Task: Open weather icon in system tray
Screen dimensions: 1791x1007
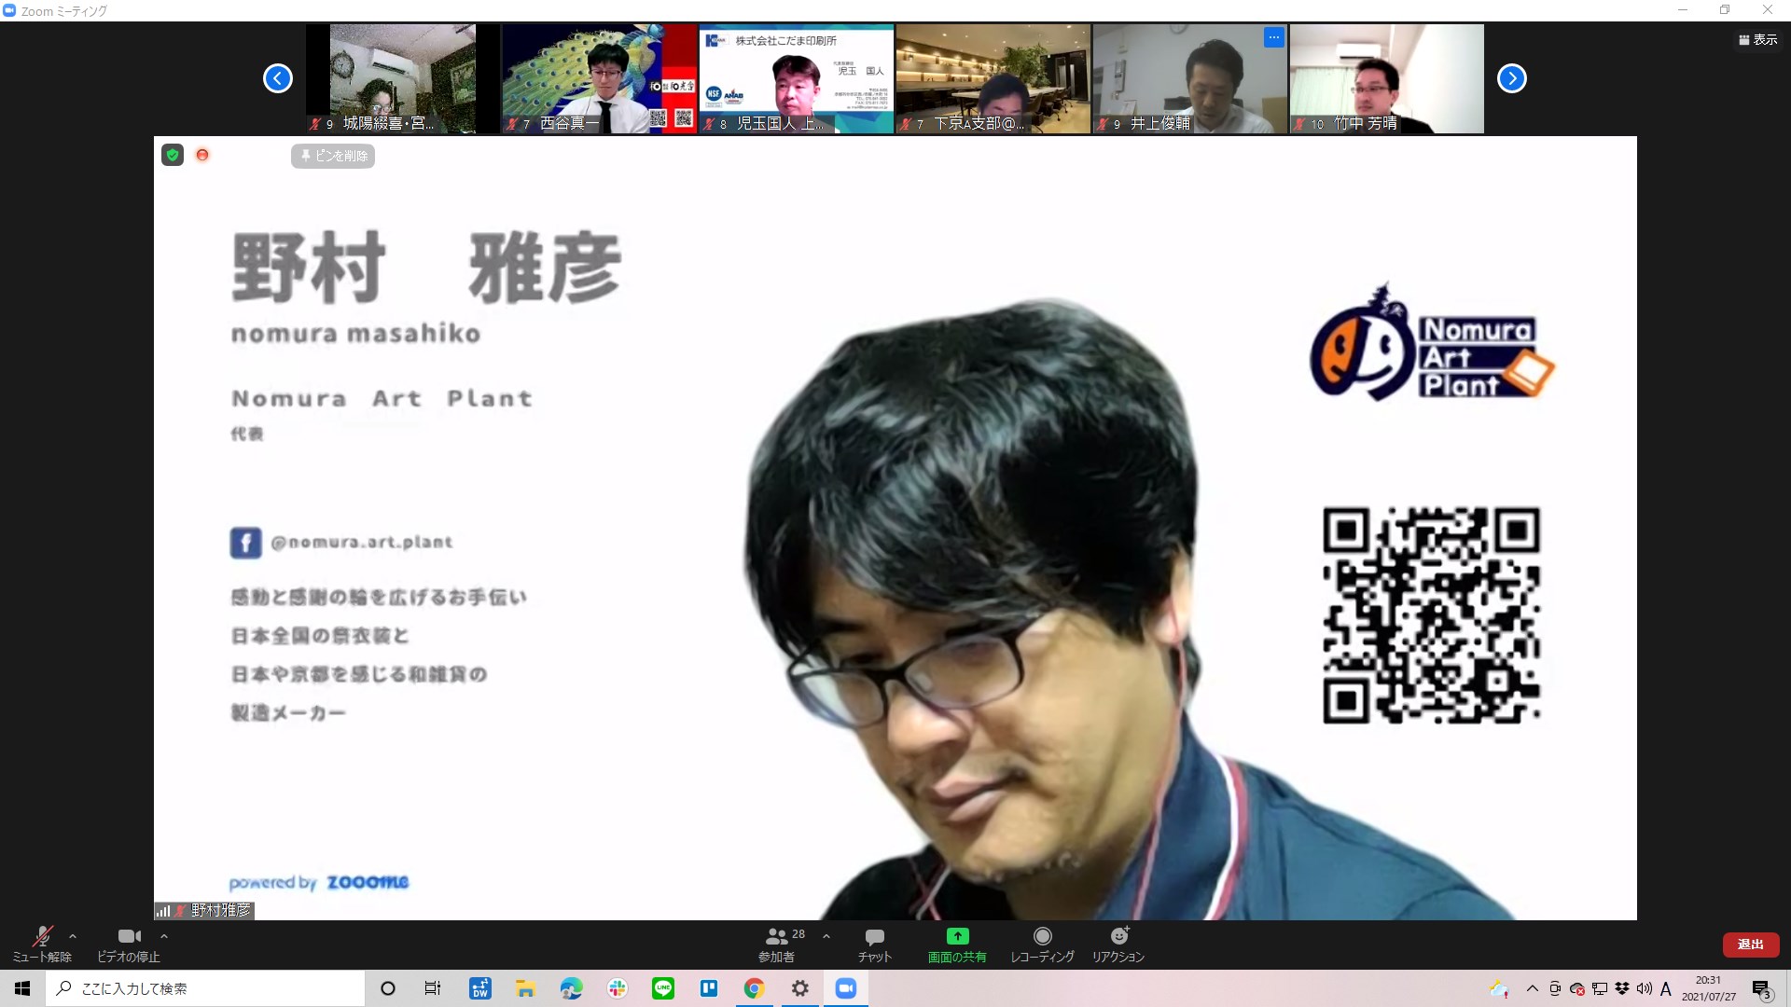Action: tap(1499, 988)
